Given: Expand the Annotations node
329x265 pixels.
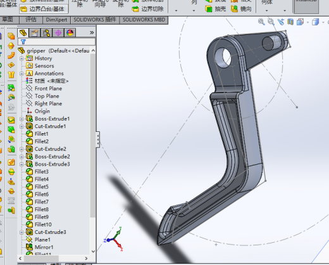Looking at the screenshot, I should click(x=22, y=74).
